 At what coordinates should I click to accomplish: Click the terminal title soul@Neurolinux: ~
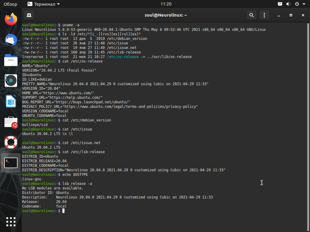(166, 15)
